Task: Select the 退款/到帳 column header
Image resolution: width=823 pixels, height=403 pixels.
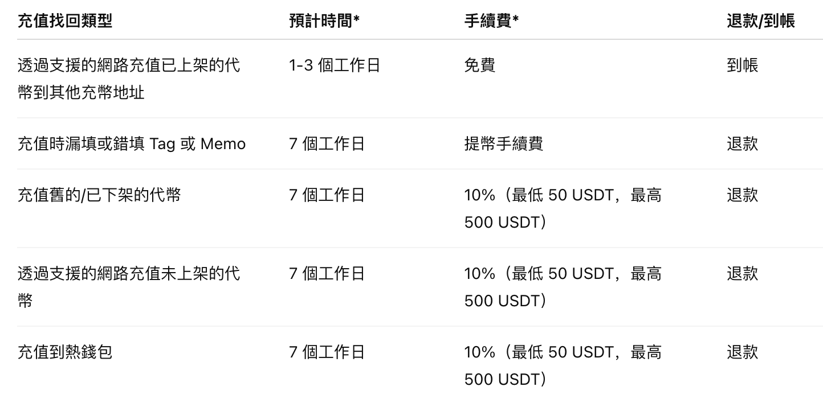Action: tap(760, 21)
